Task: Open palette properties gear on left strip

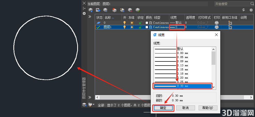Action: [x=84, y=13]
